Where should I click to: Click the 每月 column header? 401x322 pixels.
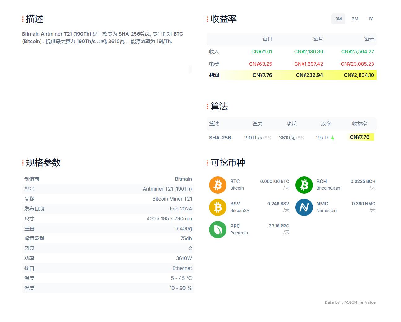point(318,39)
